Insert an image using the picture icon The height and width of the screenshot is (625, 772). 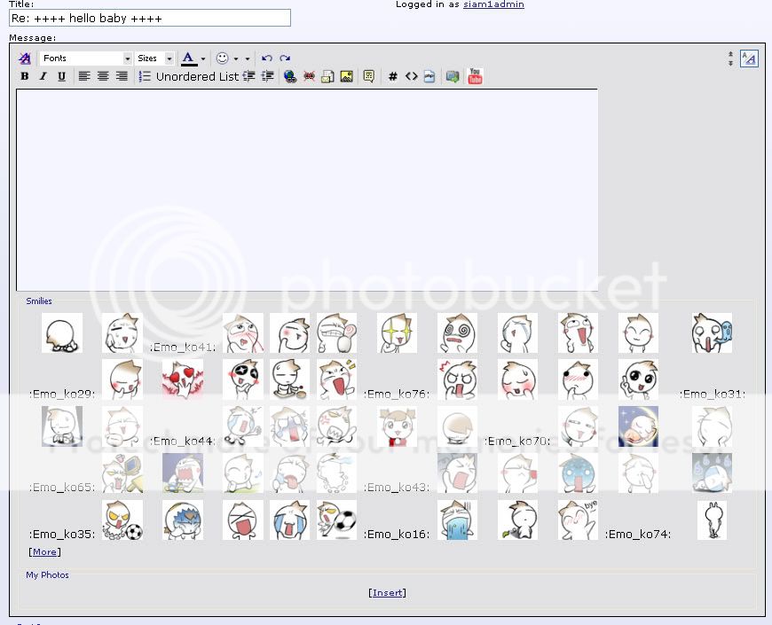click(346, 77)
